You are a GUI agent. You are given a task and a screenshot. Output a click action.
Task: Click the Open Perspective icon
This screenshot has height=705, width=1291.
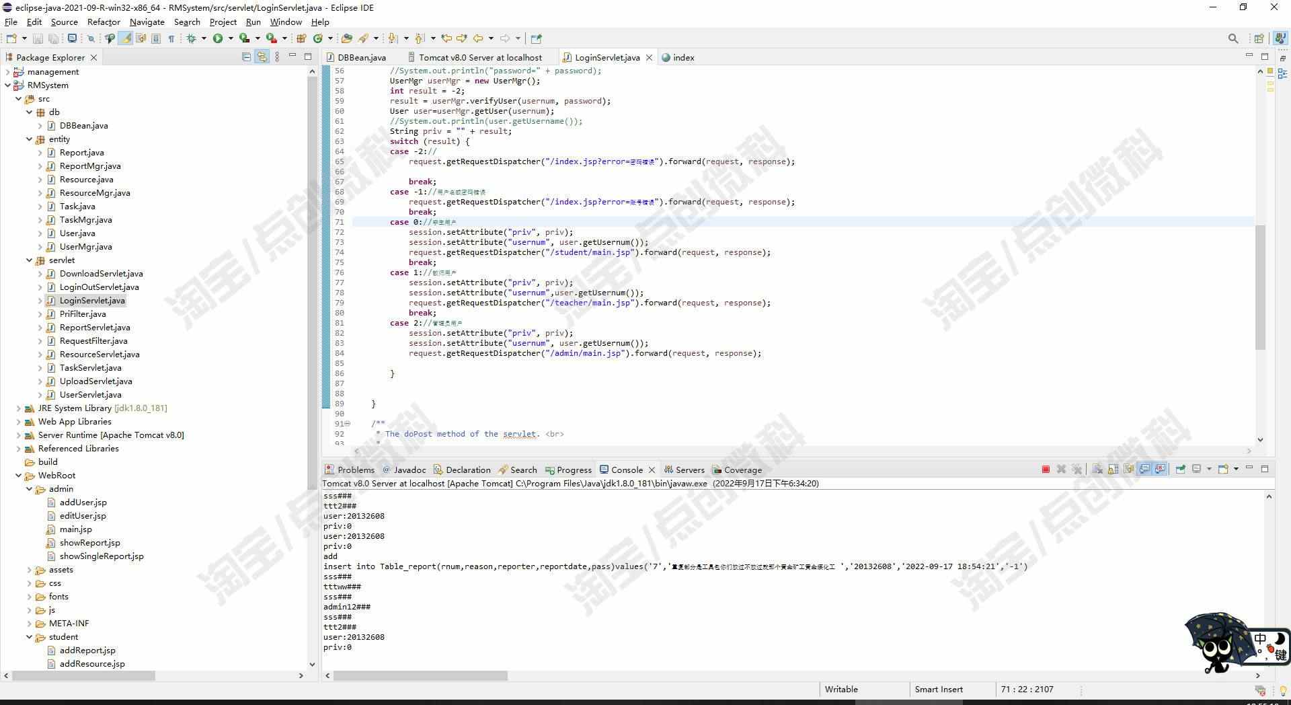(1259, 39)
